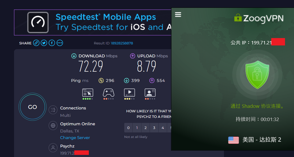Click the Change Server link
This screenshot has height=157, width=294.
pyautogui.click(x=75, y=138)
